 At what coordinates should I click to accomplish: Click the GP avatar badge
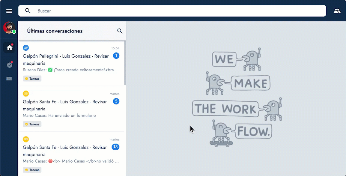pos(26,48)
